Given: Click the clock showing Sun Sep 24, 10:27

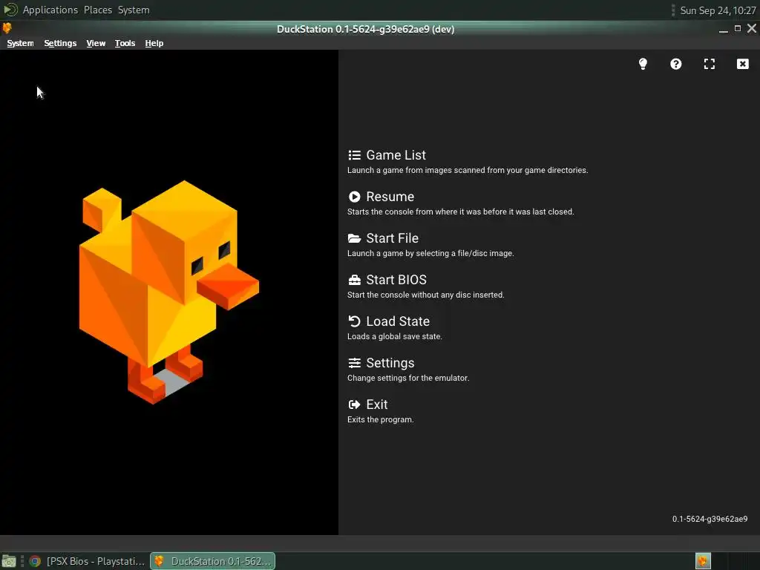Looking at the screenshot, I should coord(718,10).
